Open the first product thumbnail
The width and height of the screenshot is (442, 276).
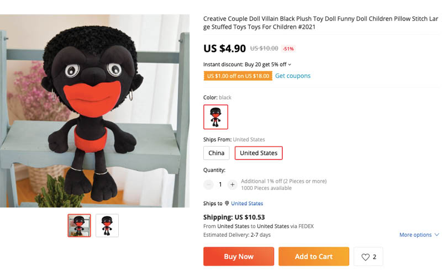pos(79,225)
